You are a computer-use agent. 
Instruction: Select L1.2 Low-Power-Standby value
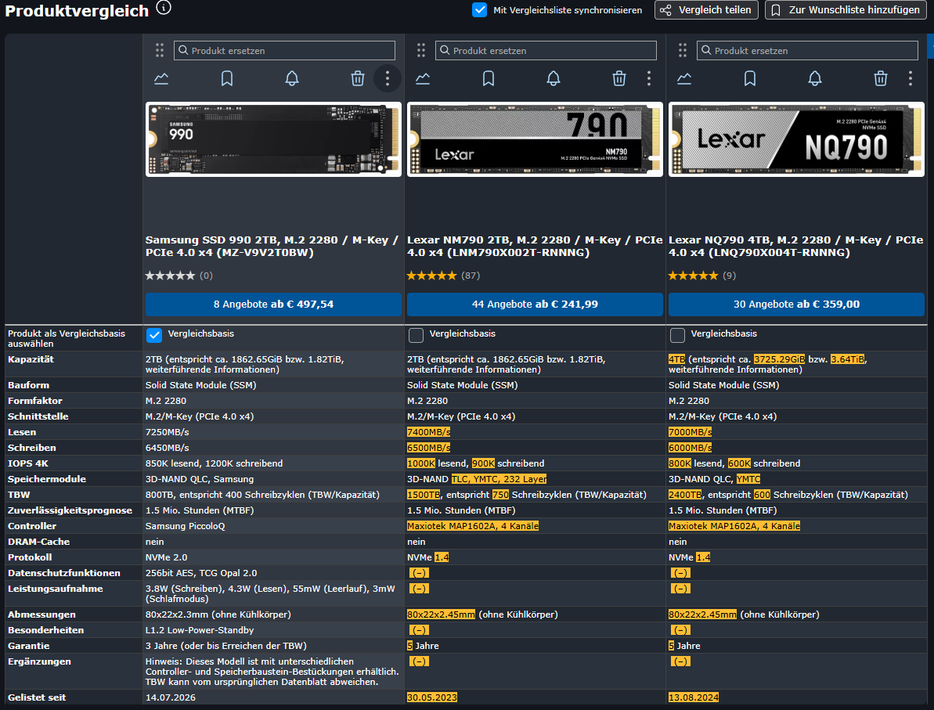tap(200, 631)
